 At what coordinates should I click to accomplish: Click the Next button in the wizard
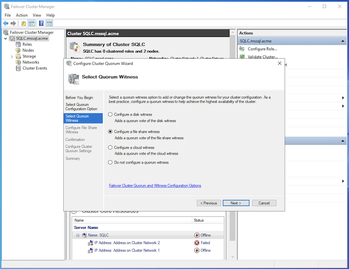click(x=236, y=203)
